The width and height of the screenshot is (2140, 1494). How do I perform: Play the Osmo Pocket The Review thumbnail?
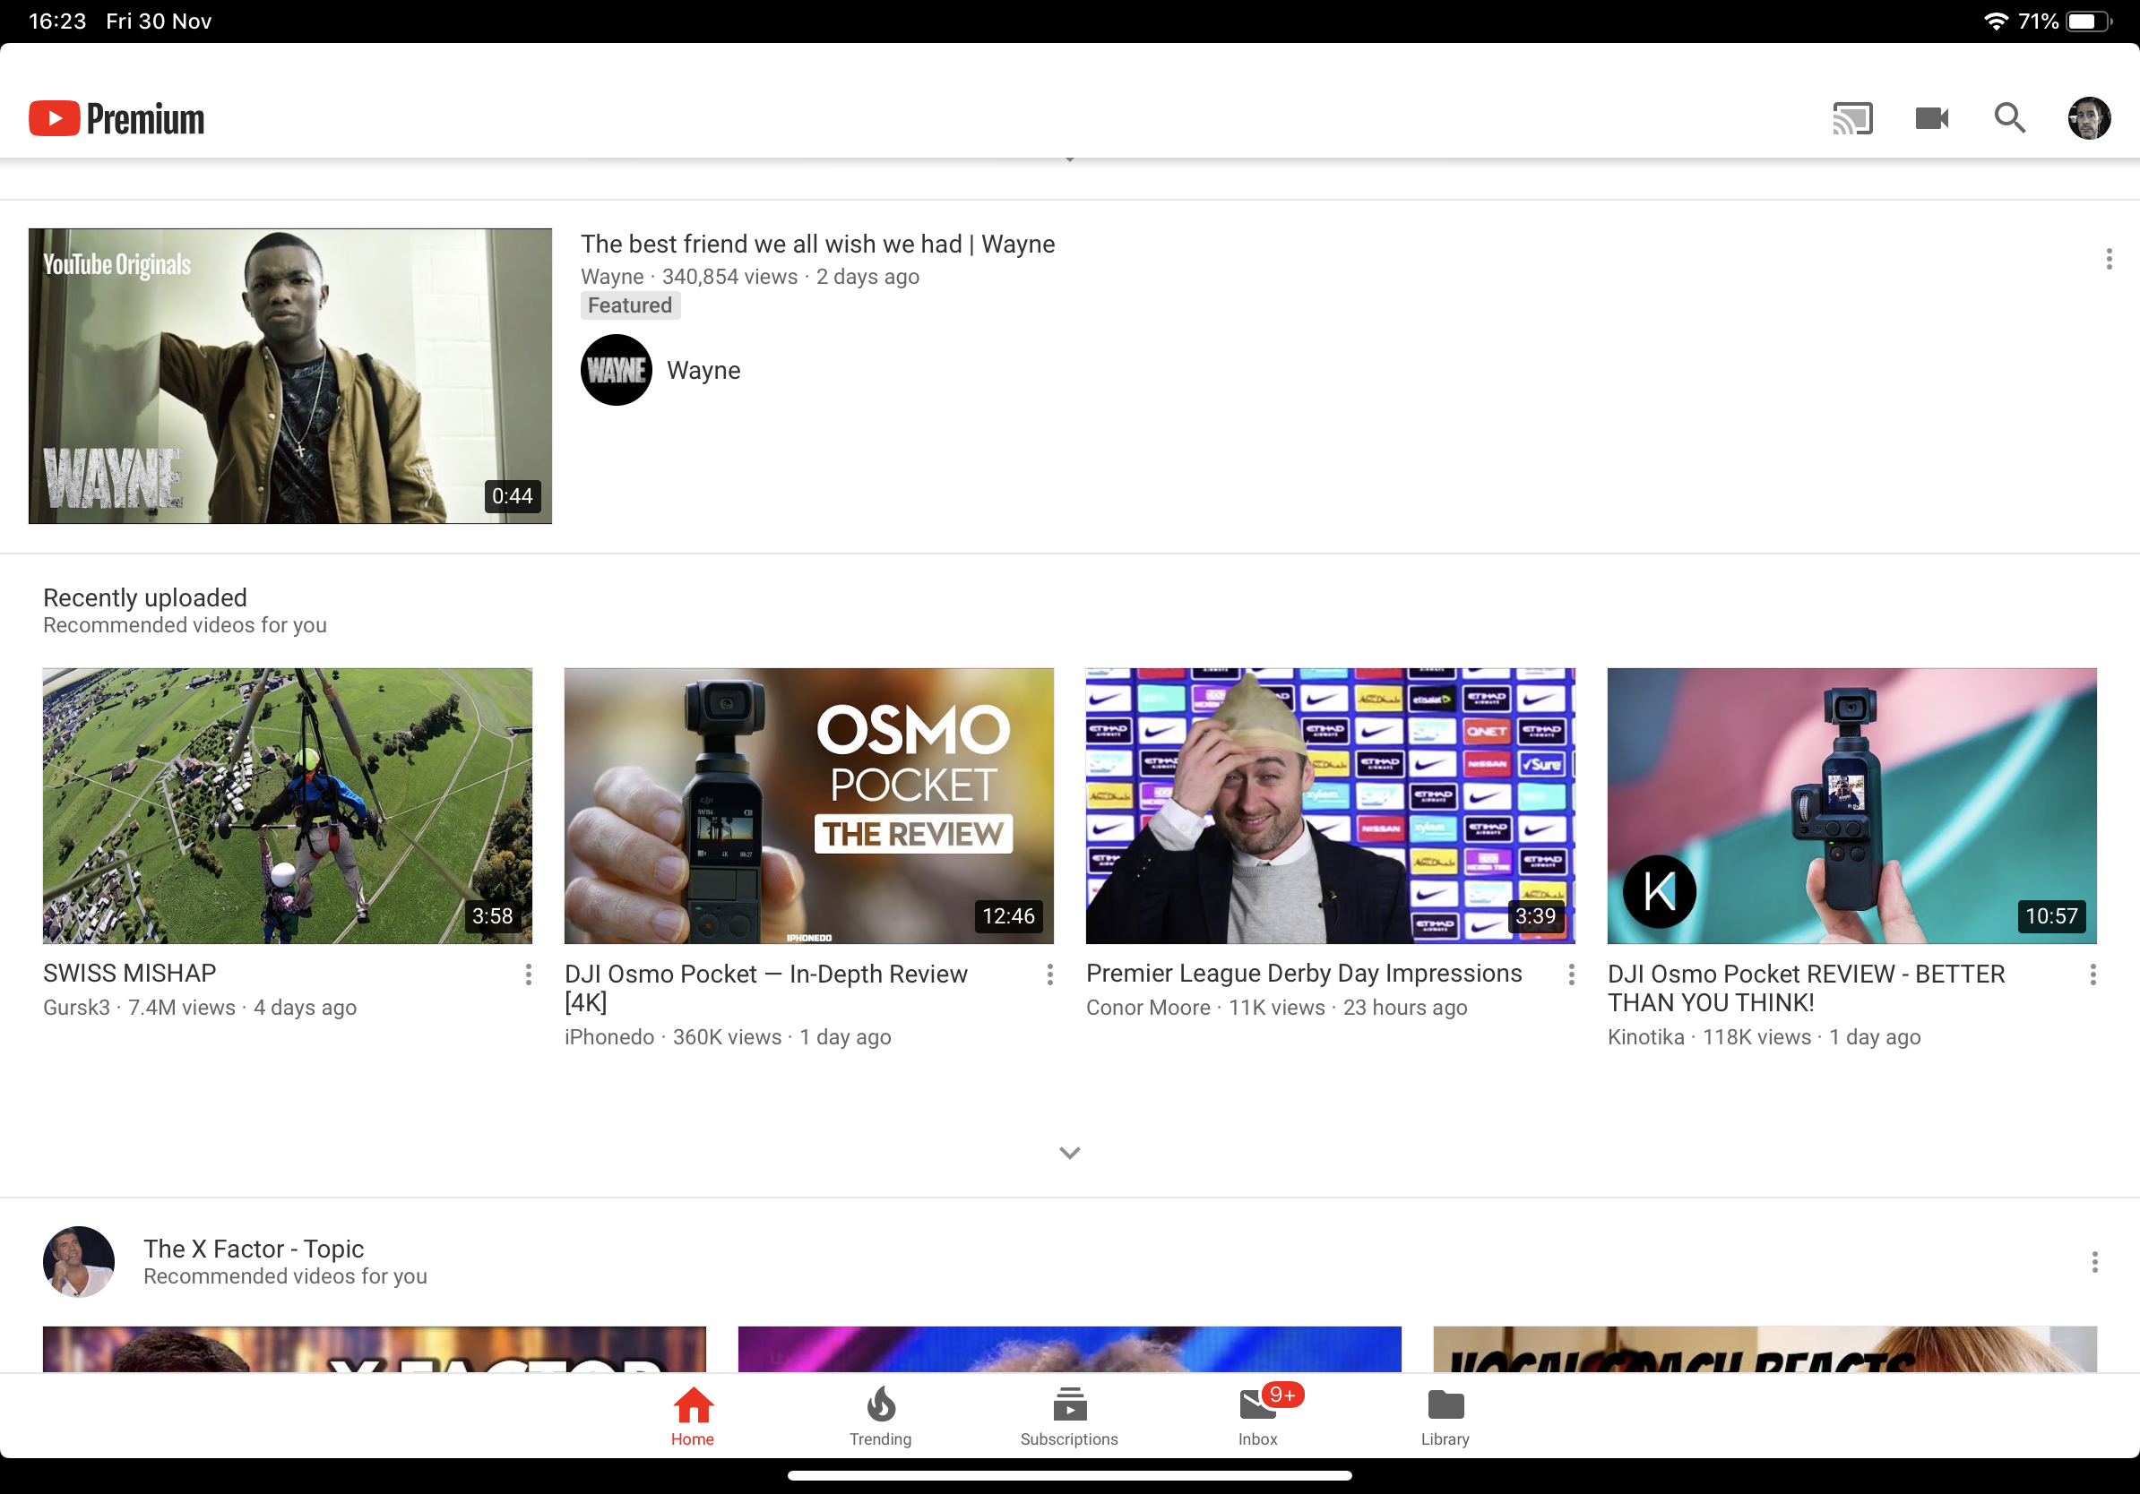pos(809,806)
